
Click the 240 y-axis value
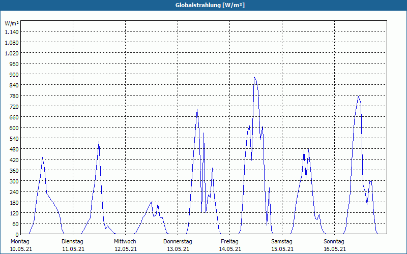point(14,192)
